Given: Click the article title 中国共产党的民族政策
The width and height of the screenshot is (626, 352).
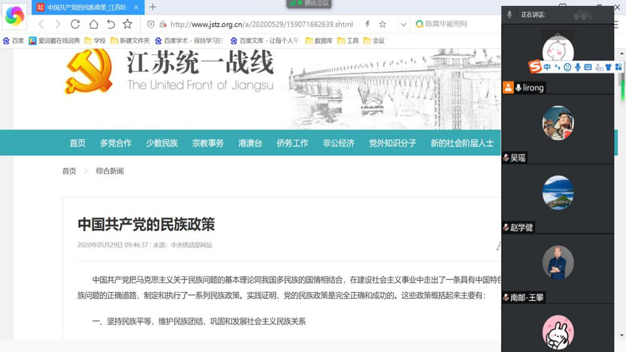Looking at the screenshot, I should (x=147, y=225).
